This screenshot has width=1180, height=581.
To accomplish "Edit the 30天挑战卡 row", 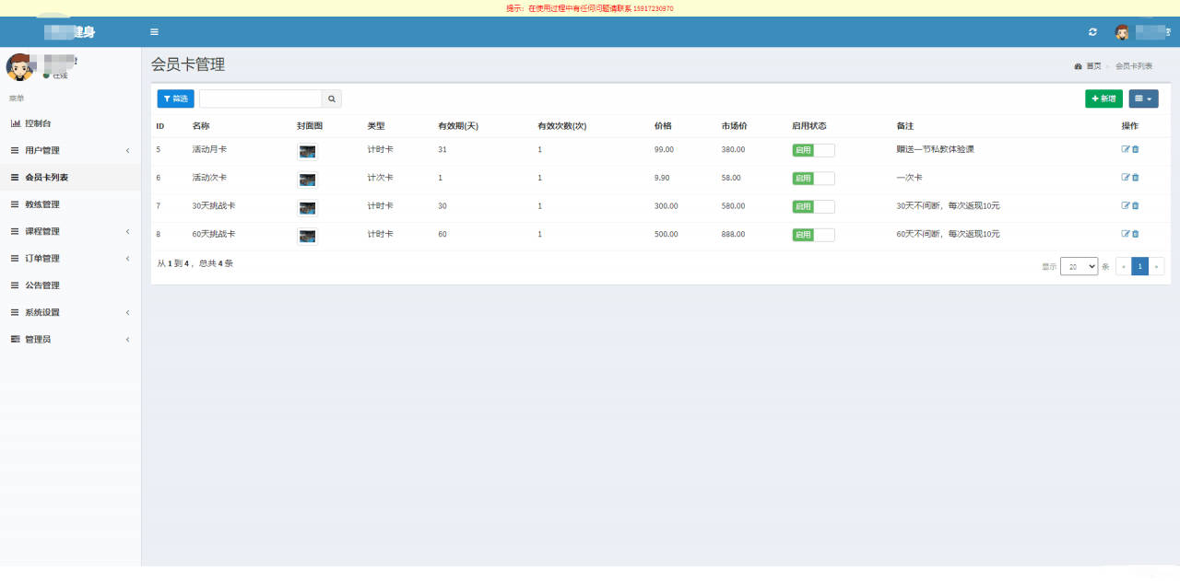I will click(x=1125, y=205).
